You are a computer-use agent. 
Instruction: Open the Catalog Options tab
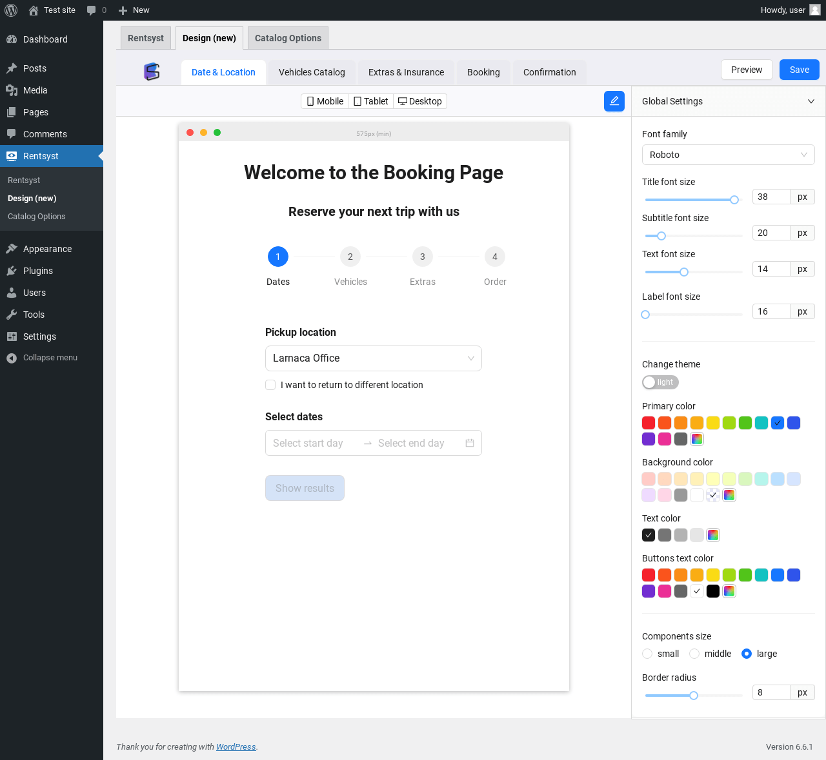pos(288,38)
